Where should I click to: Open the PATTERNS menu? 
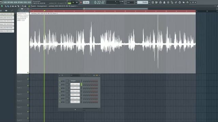[10, 2]
